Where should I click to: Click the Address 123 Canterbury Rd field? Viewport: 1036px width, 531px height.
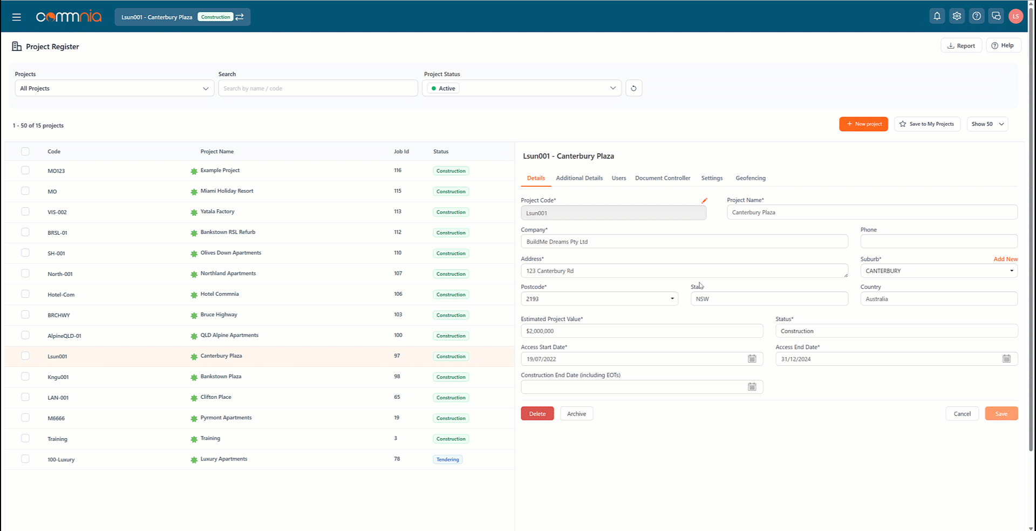point(684,271)
